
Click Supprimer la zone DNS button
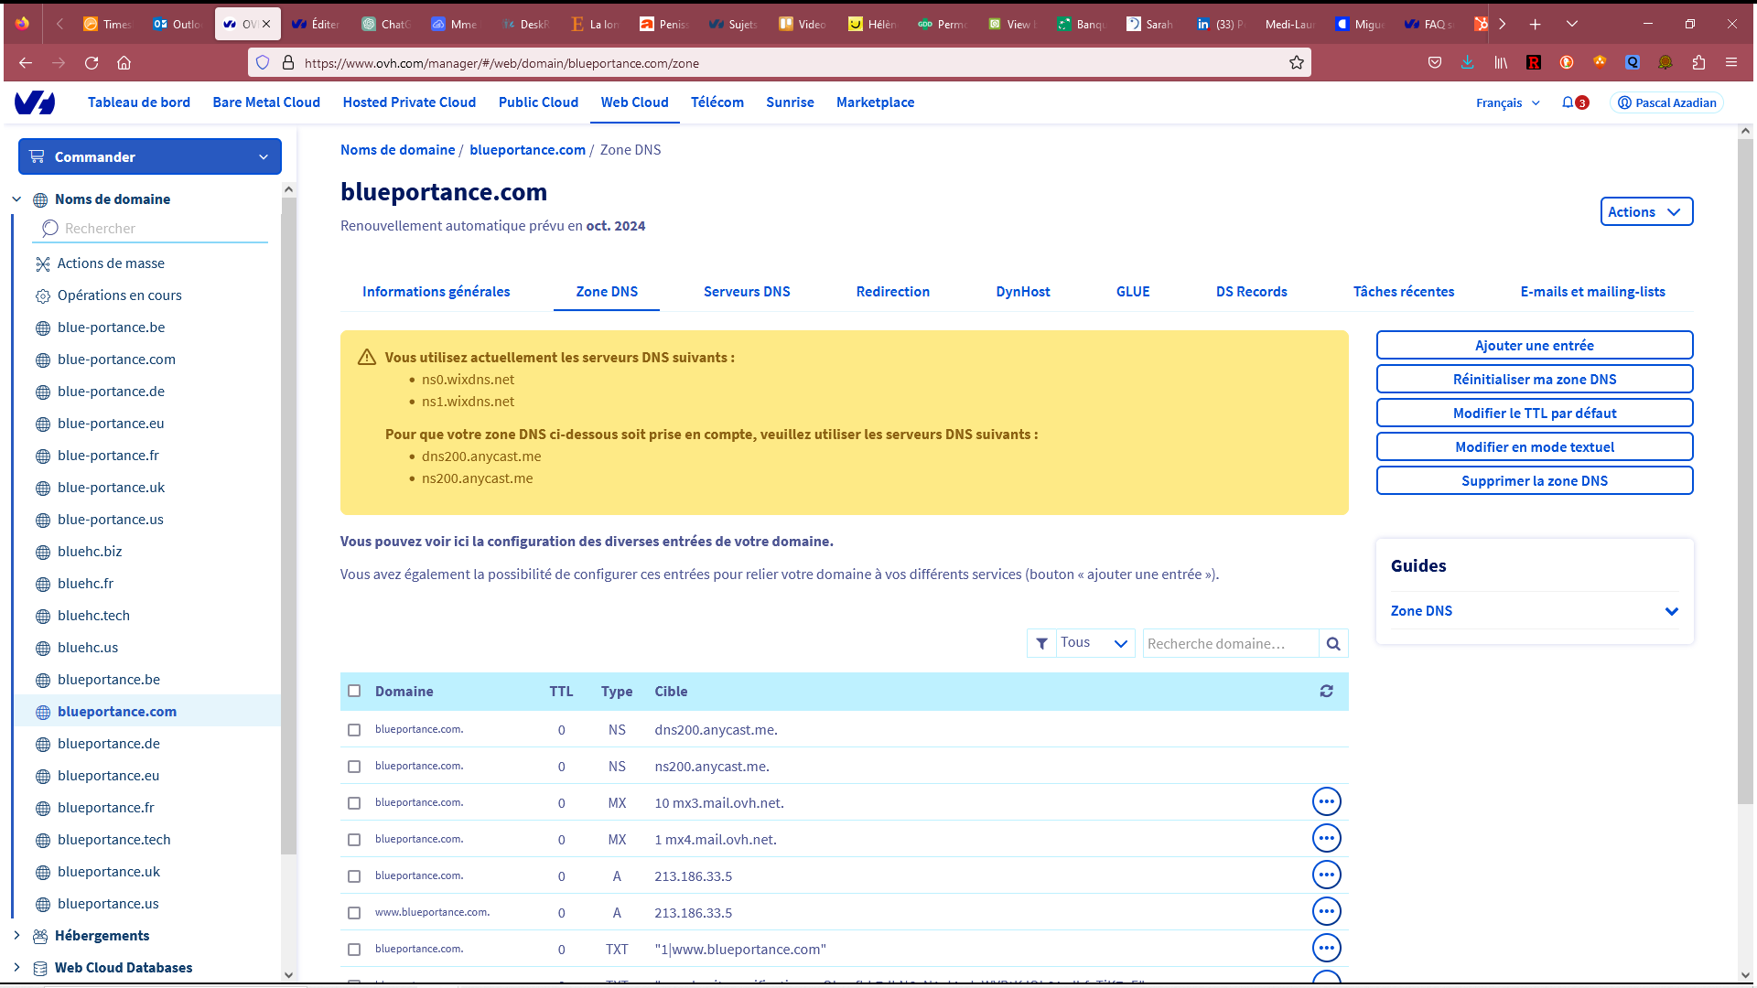[x=1535, y=481]
